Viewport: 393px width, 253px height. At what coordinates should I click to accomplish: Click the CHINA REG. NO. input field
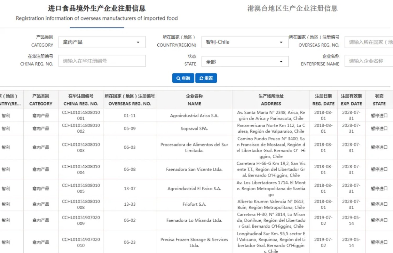(x=102, y=61)
